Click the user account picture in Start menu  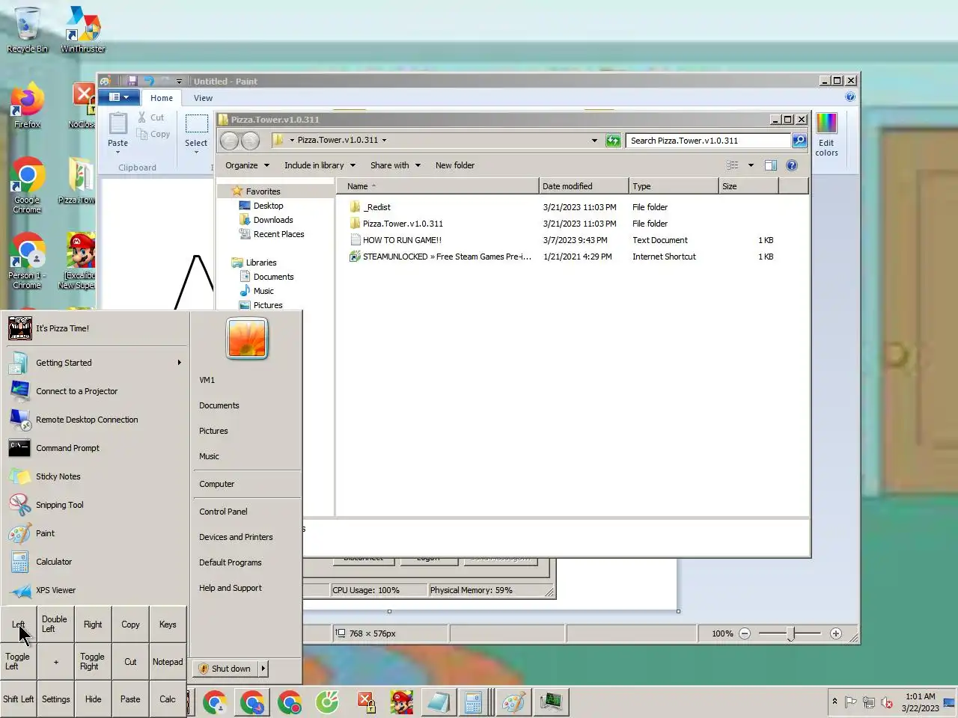(x=247, y=339)
